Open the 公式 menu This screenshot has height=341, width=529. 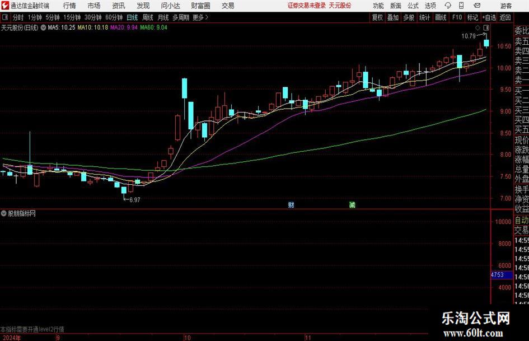point(413,6)
